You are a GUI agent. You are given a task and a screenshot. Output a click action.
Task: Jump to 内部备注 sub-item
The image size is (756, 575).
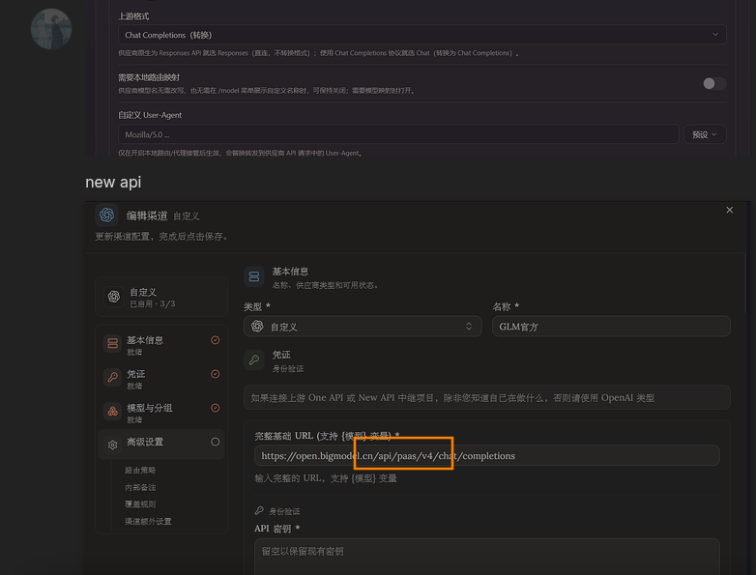(x=140, y=487)
